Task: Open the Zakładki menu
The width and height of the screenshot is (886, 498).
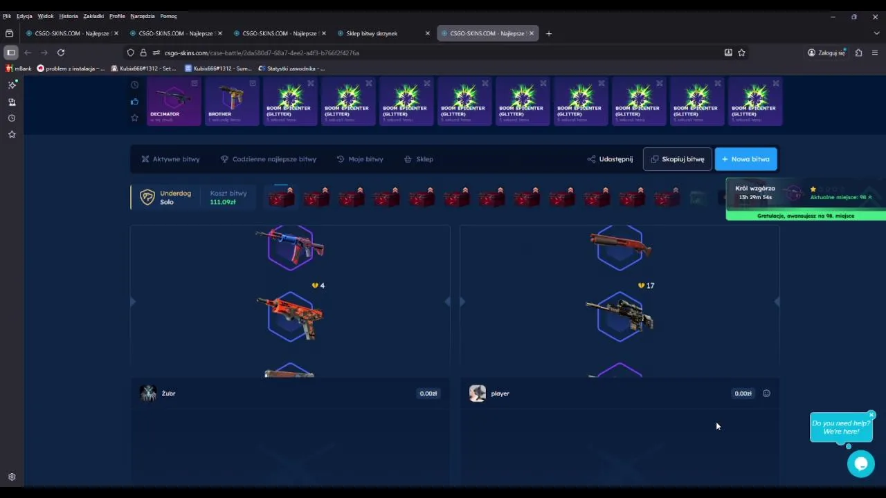Action: [x=93, y=16]
